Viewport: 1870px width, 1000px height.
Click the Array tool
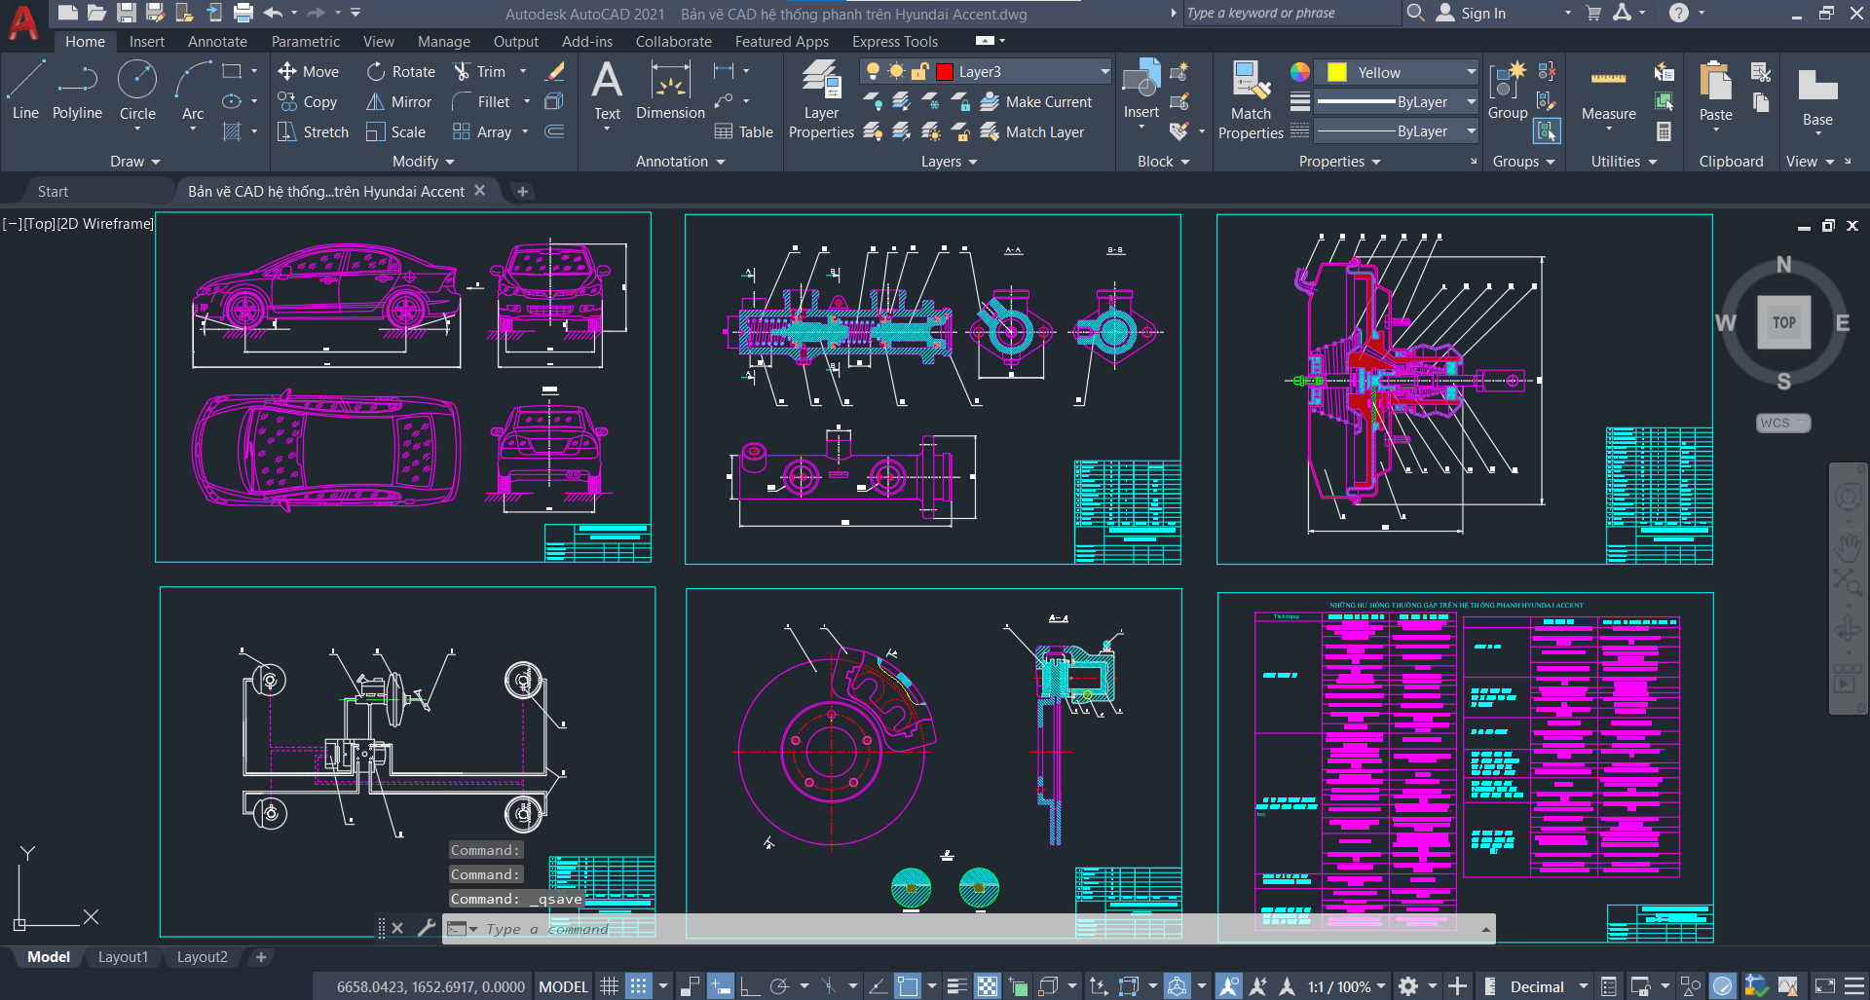point(481,131)
